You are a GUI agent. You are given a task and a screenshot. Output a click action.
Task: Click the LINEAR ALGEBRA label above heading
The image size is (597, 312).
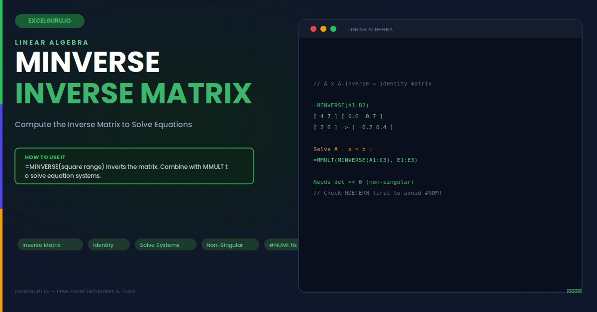point(52,42)
